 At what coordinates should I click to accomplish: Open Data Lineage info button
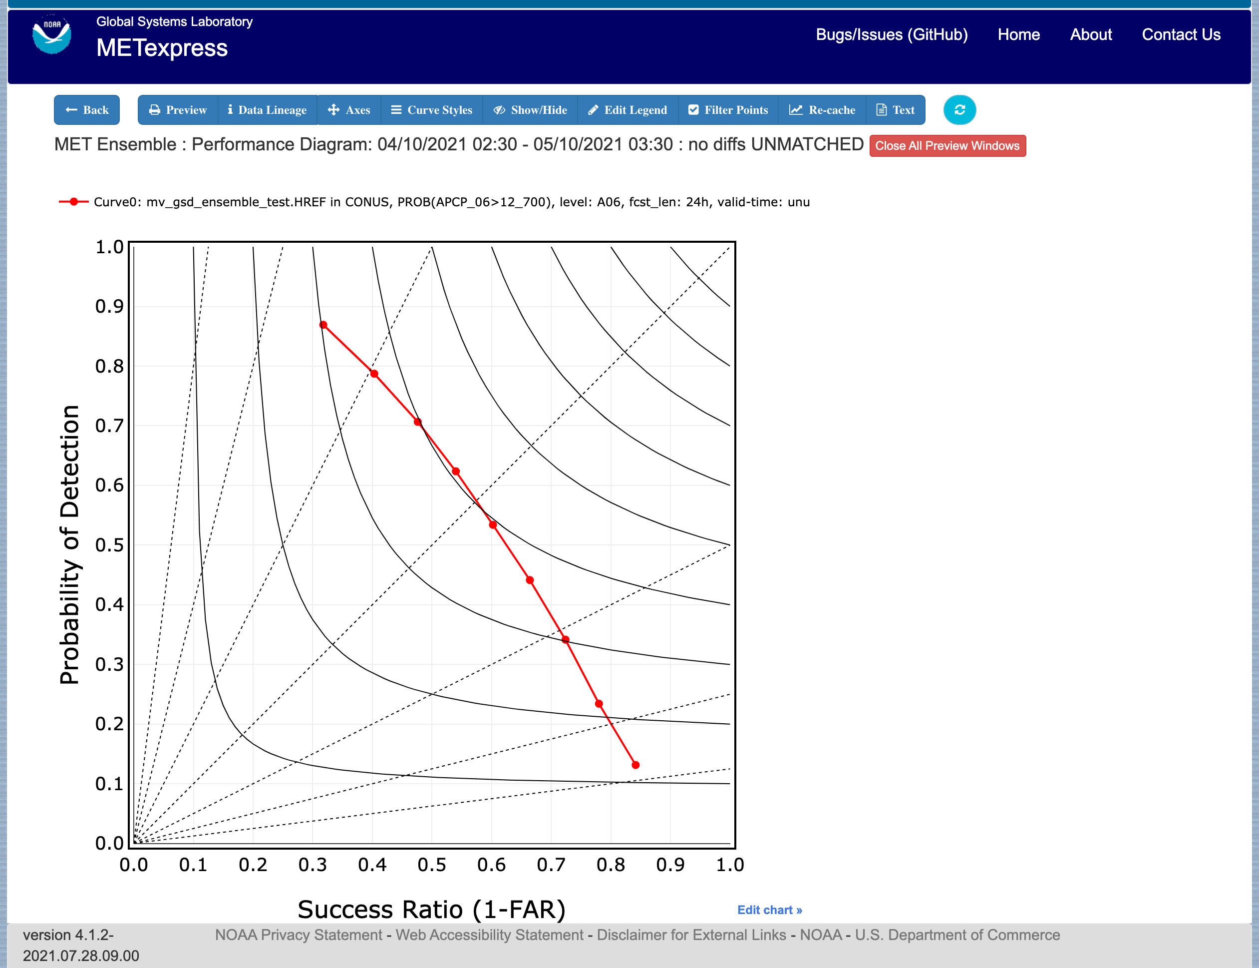(268, 109)
